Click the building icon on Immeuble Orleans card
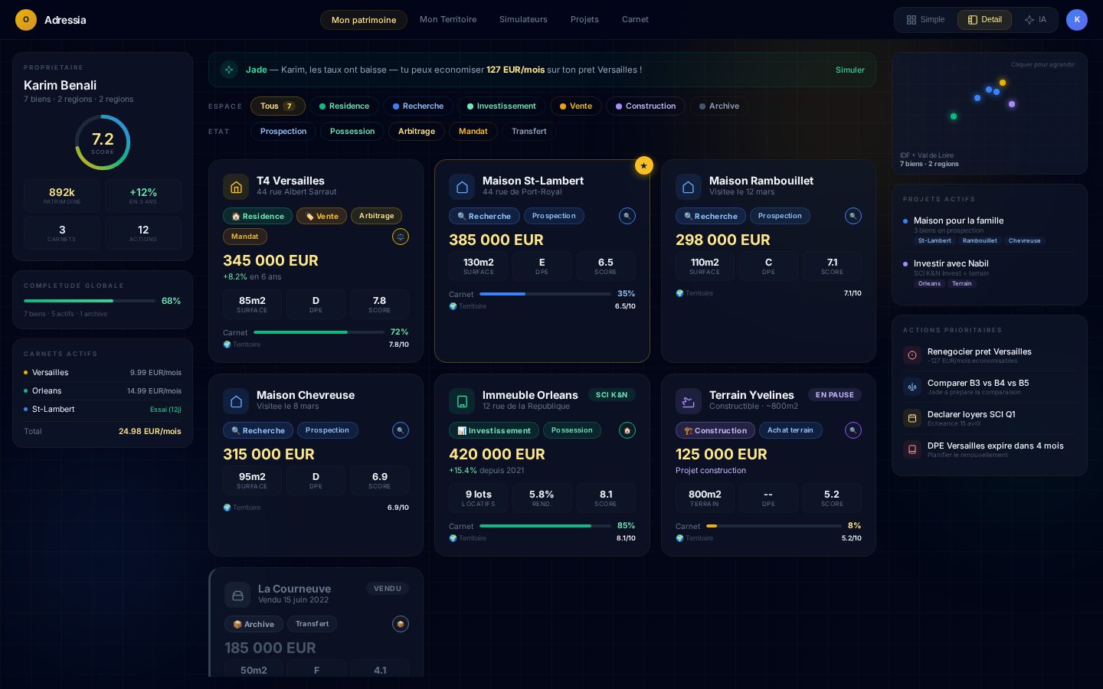The image size is (1103, 689). click(x=462, y=401)
